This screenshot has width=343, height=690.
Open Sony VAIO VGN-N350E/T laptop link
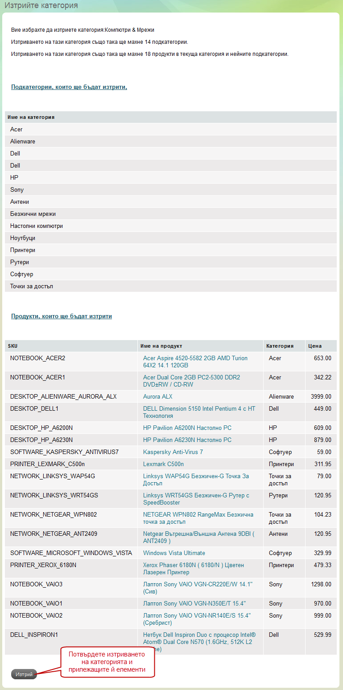pos(194,603)
